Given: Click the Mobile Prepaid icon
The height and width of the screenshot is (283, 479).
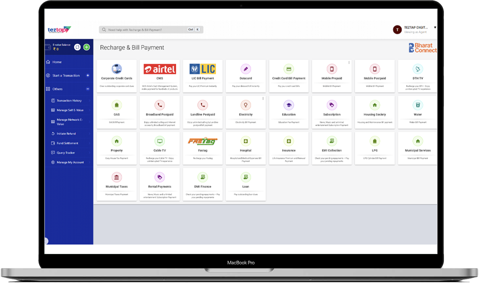Looking at the screenshot, I should tap(332, 69).
